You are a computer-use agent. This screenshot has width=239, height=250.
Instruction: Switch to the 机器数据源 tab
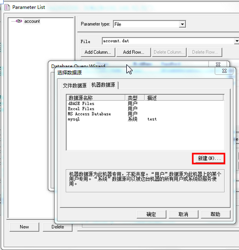[103, 85]
